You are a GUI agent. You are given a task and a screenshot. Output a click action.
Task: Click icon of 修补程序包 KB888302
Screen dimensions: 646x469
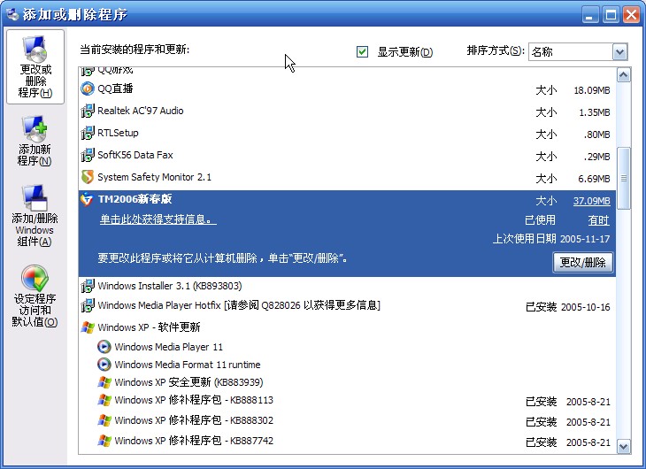tap(104, 420)
